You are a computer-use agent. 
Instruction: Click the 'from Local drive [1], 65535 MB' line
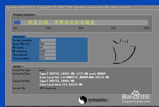(61, 84)
